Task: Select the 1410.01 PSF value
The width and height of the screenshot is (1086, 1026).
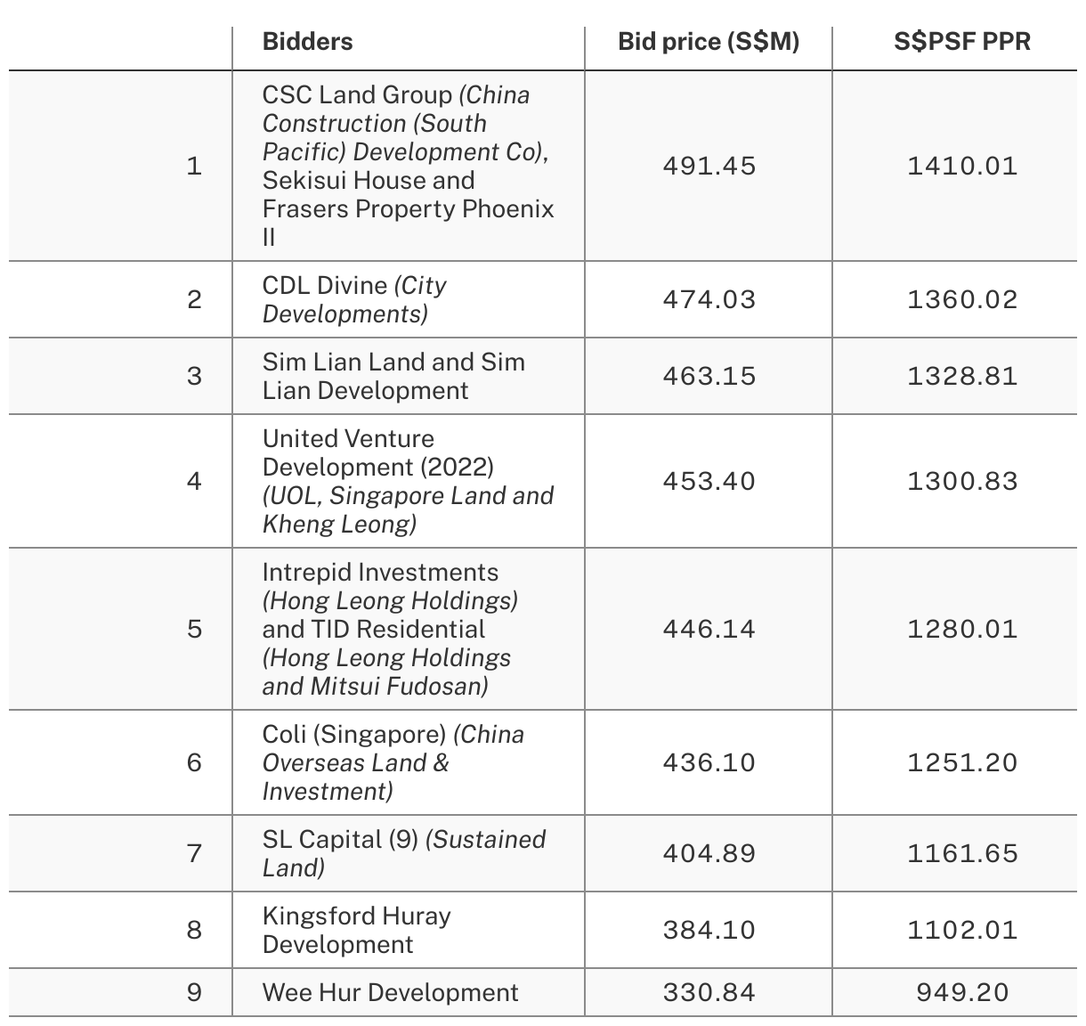Action: pos(962,167)
